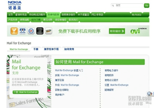Image resolution: width=154 pixels, height=108 pixels.
Task: Open the 关于诺基亚 navigation tab
Action: pyautogui.click(x=83, y=15)
